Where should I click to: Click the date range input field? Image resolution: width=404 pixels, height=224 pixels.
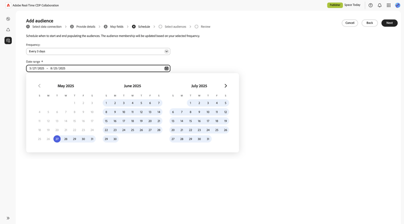tap(94, 68)
